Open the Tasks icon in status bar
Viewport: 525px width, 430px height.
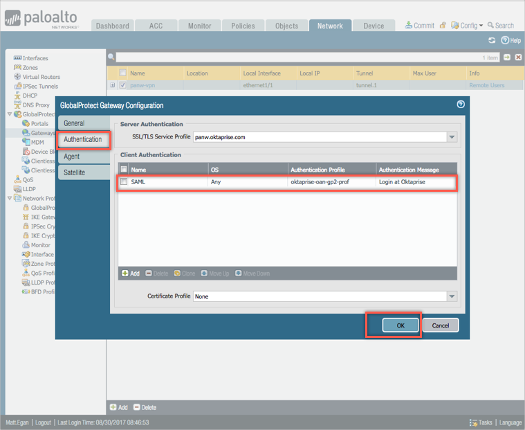click(474, 422)
